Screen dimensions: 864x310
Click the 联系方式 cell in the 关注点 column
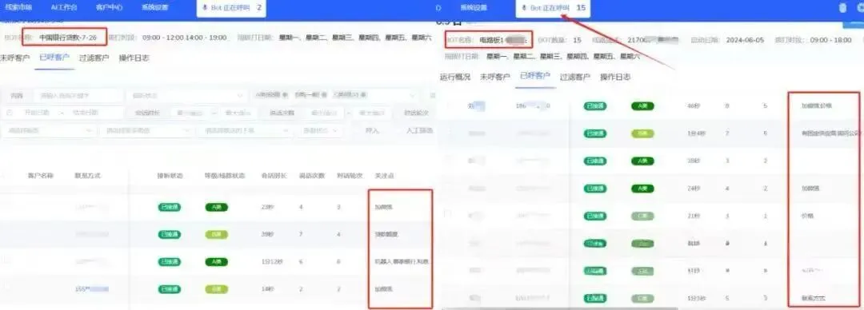[814, 299]
